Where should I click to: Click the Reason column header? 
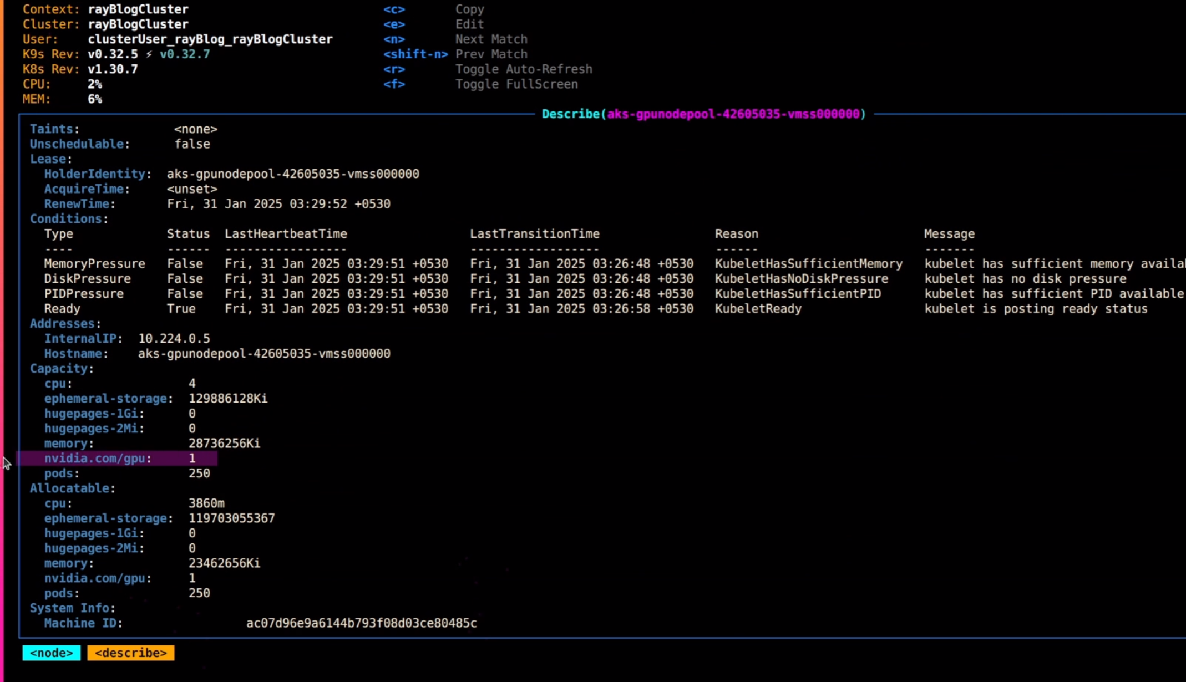pos(736,234)
